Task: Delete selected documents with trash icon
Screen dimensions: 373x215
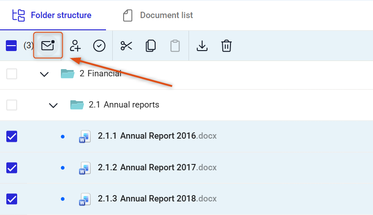Action: [x=226, y=46]
